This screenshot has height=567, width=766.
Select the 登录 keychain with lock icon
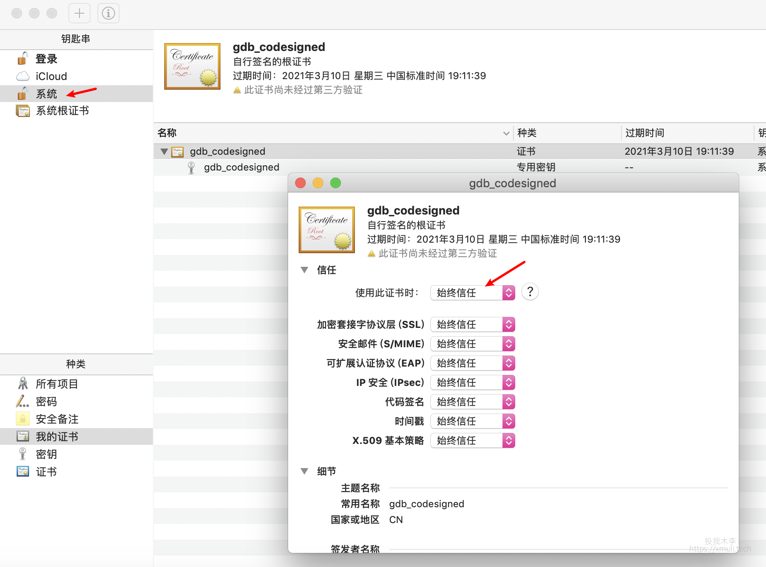pos(46,59)
